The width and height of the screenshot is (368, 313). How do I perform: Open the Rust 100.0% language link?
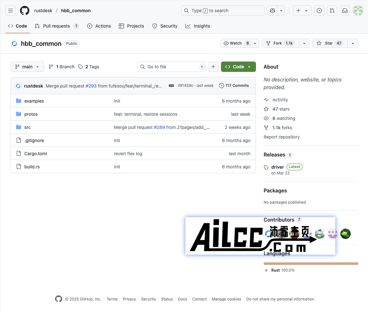[x=283, y=270]
